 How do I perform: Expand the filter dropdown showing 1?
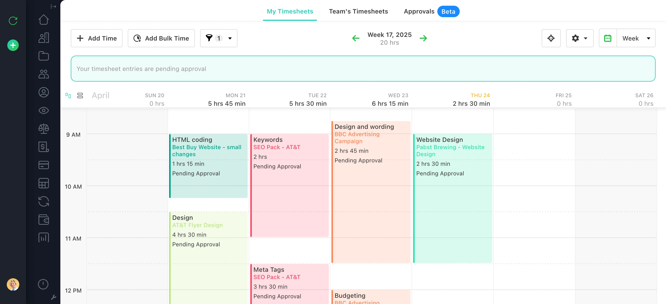pyautogui.click(x=219, y=38)
